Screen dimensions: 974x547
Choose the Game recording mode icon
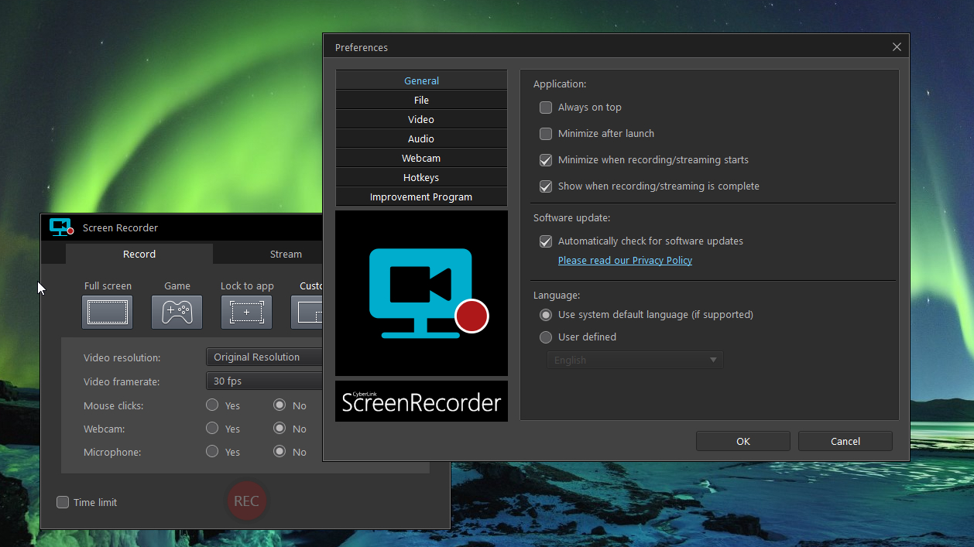tap(177, 312)
